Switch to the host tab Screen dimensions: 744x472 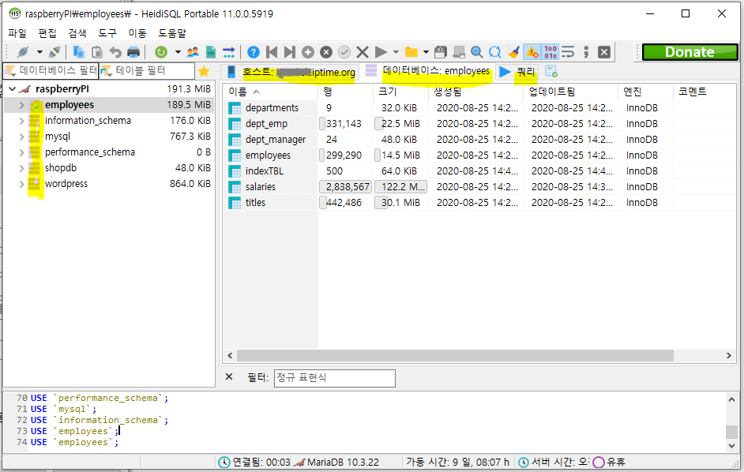pyautogui.click(x=291, y=72)
